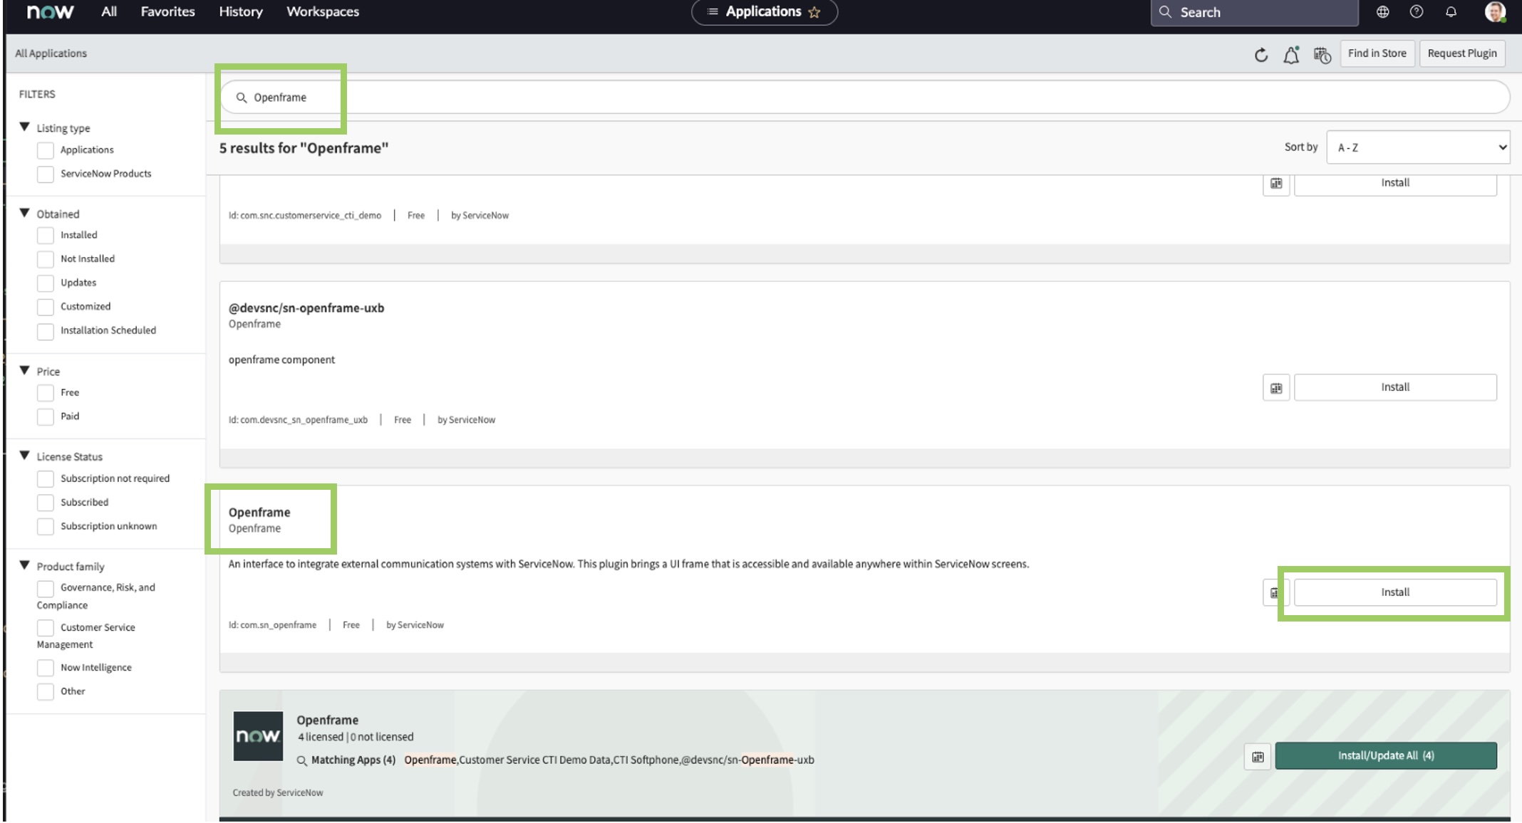Click the 'Id: com.sn_openframe' text
Viewport: 1522px width, 823px height.
[x=272, y=625]
